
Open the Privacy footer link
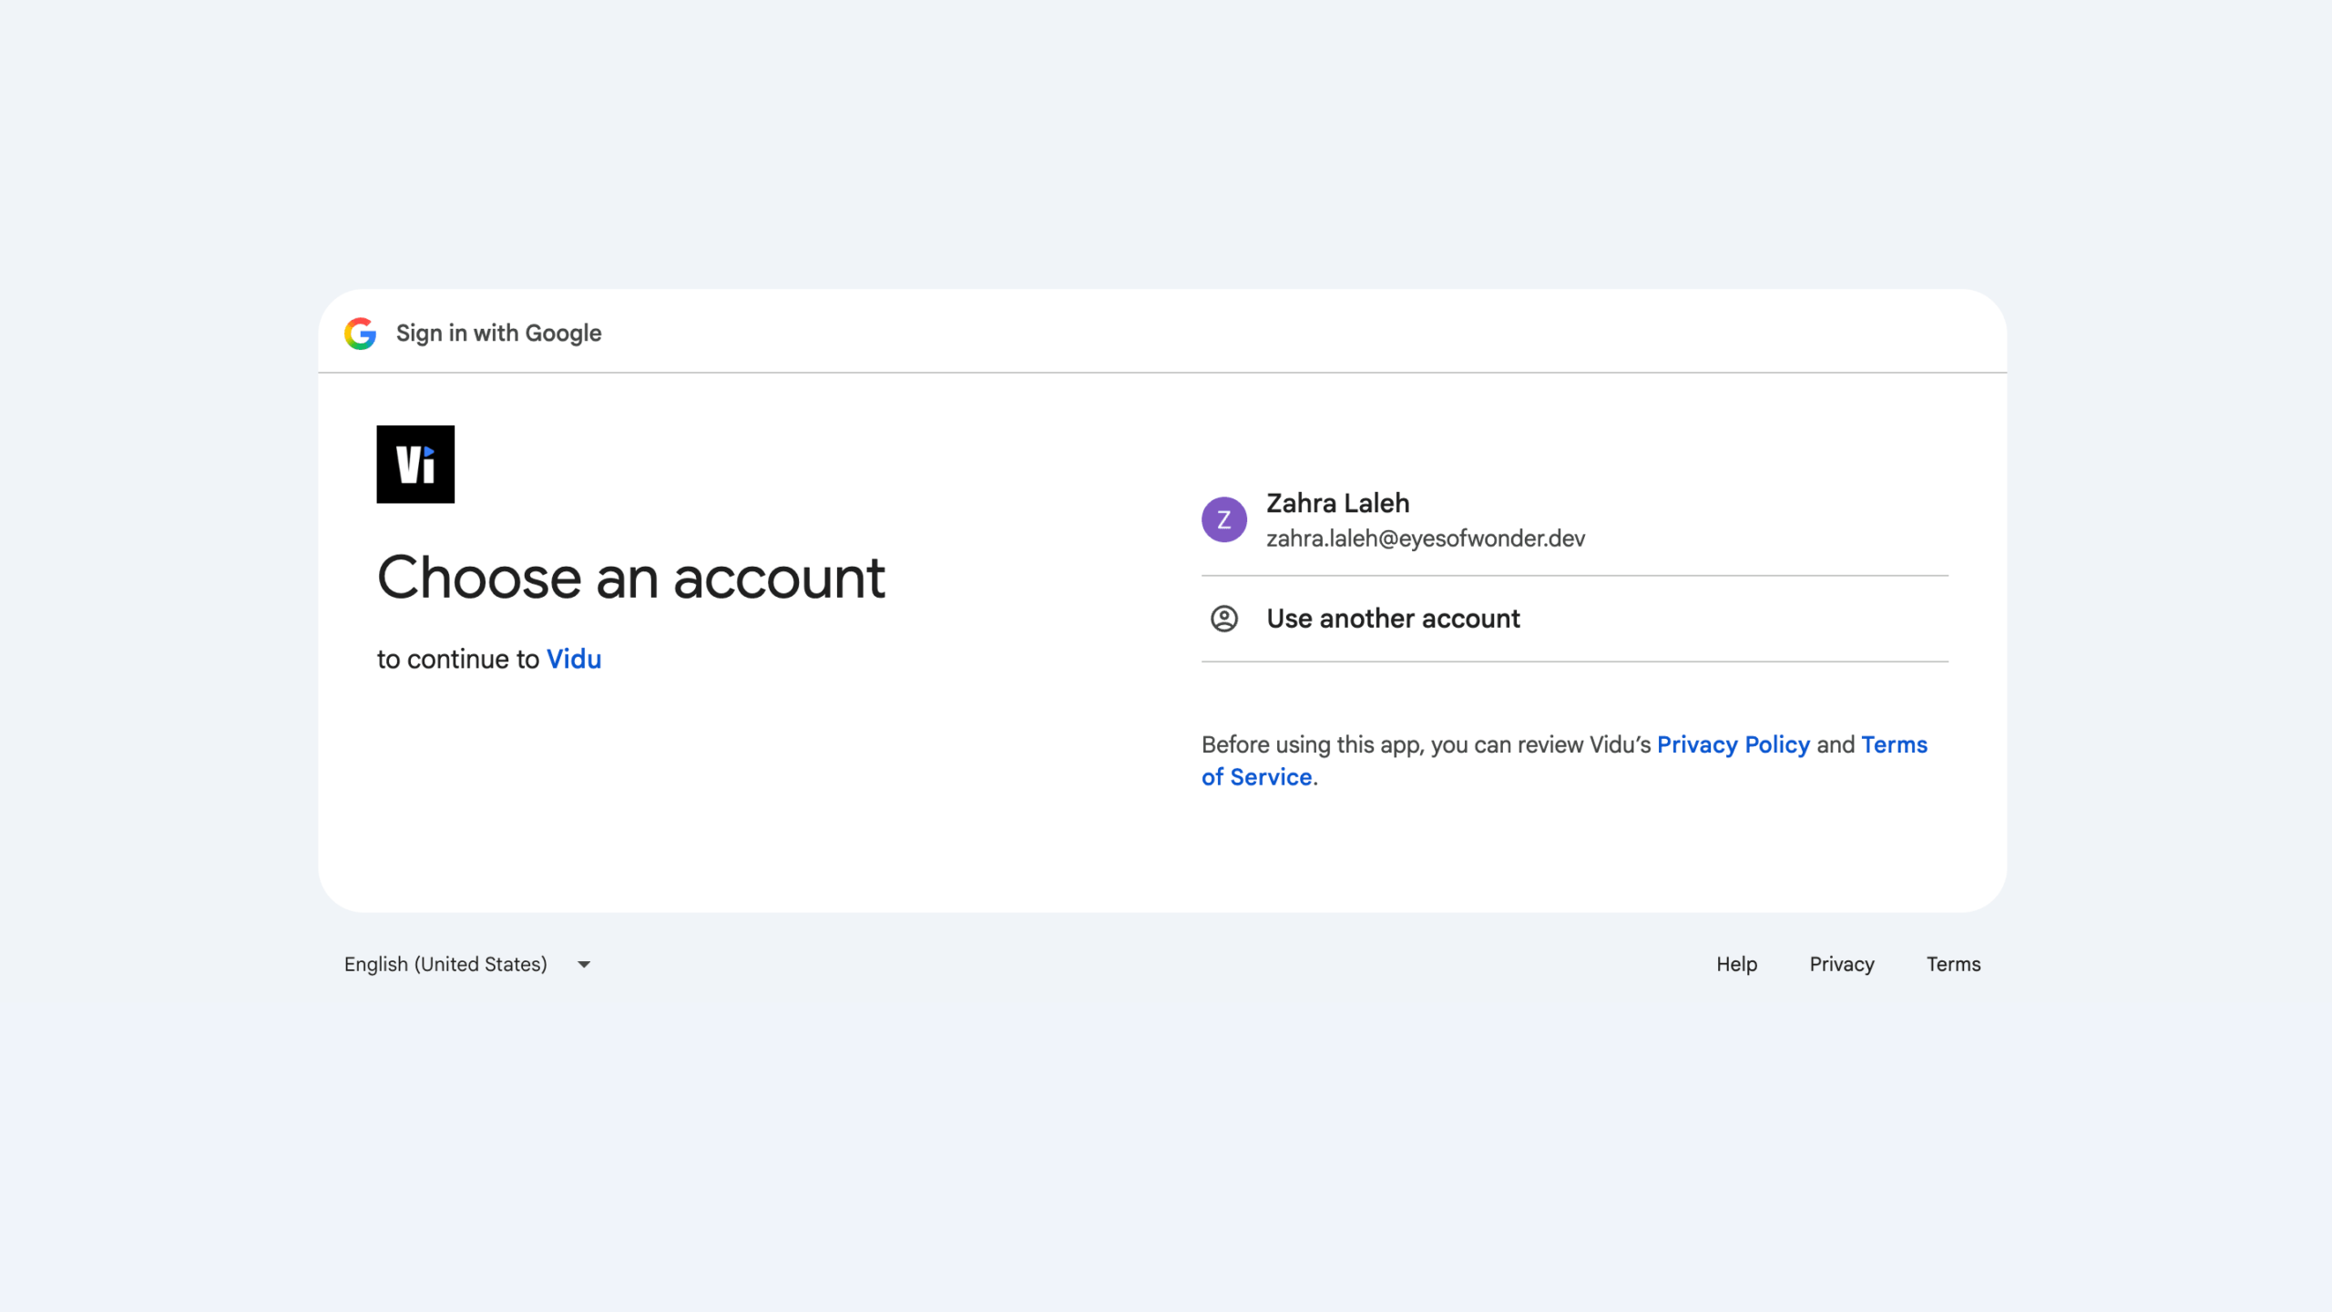1841,964
